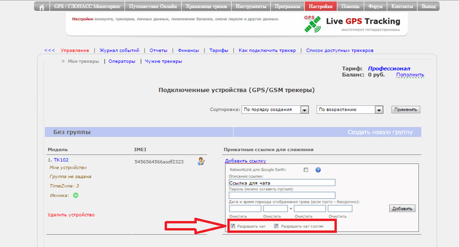Toggle the Разрешить чат checkbox
This screenshot has height=247, width=459.
233,226
